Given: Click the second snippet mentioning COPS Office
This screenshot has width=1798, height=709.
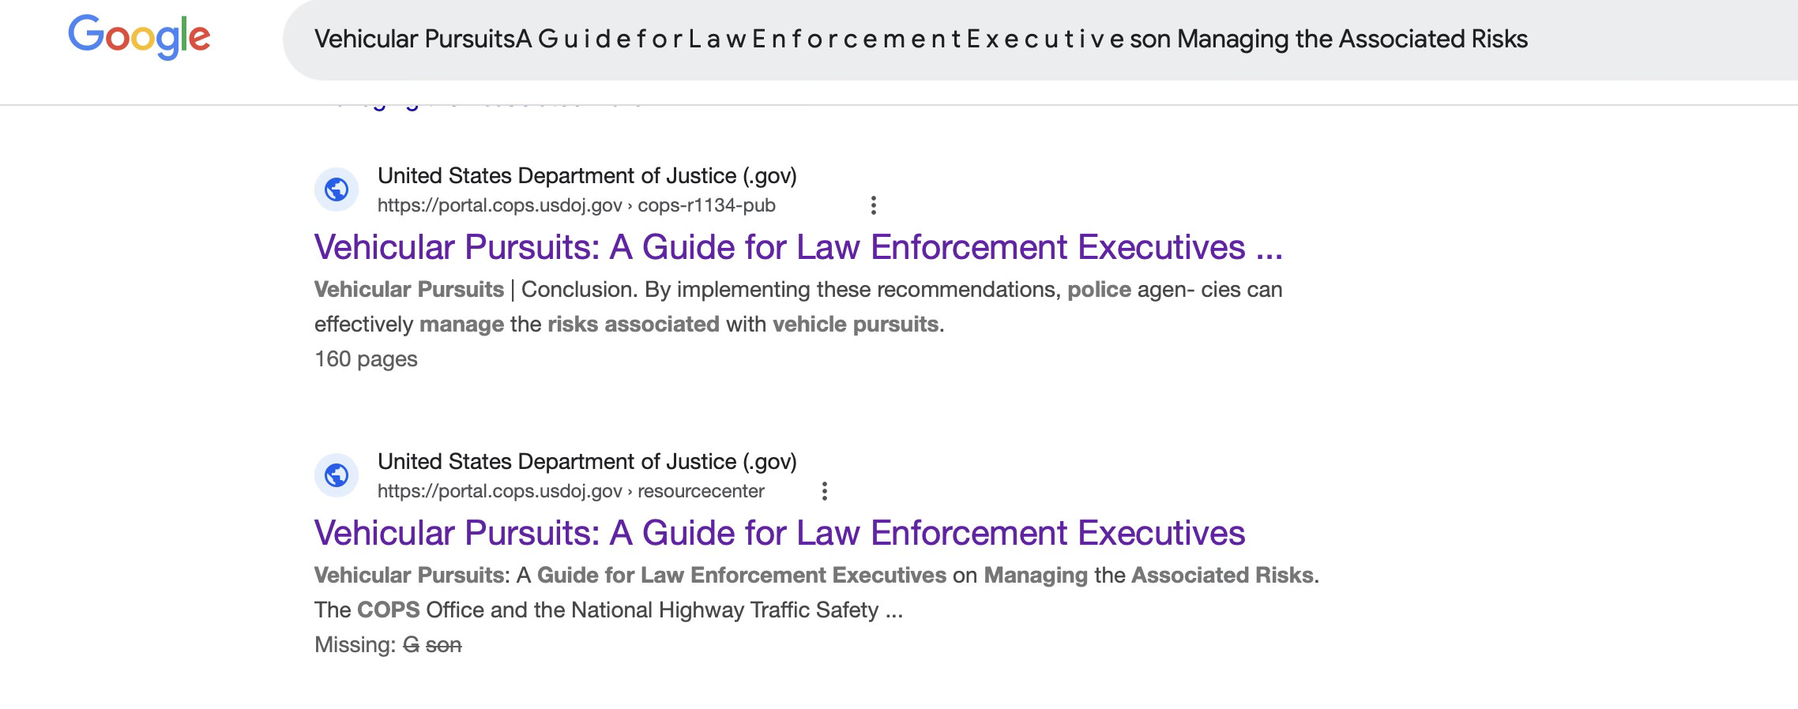Looking at the screenshot, I should tap(817, 593).
